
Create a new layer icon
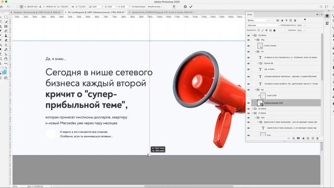(x=313, y=138)
